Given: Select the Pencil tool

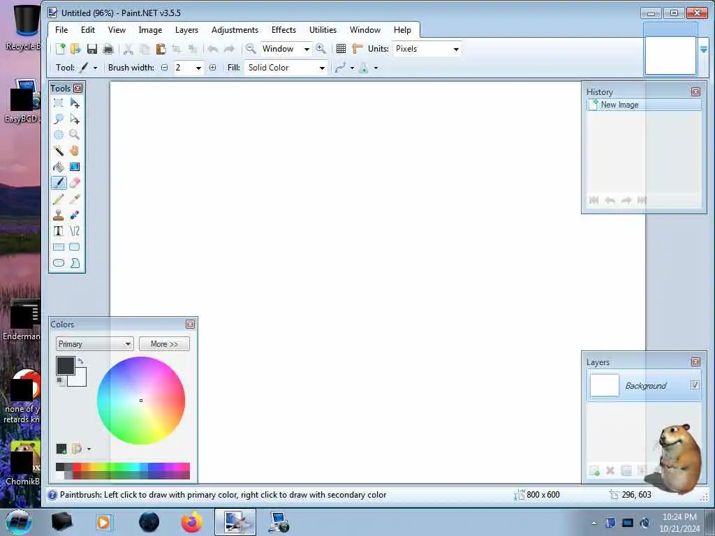Looking at the screenshot, I should pyautogui.click(x=59, y=199).
